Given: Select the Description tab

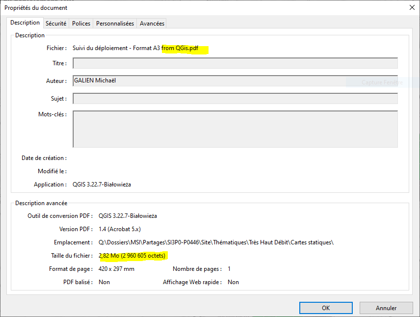Looking at the screenshot, I should pos(25,23).
